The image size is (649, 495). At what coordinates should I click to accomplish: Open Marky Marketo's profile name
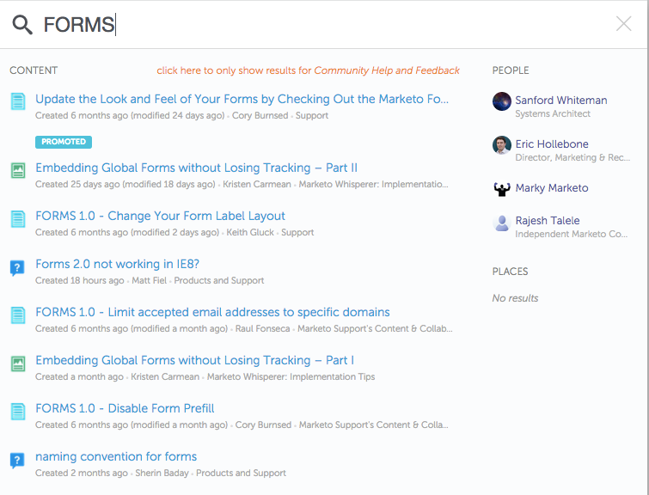(x=552, y=188)
